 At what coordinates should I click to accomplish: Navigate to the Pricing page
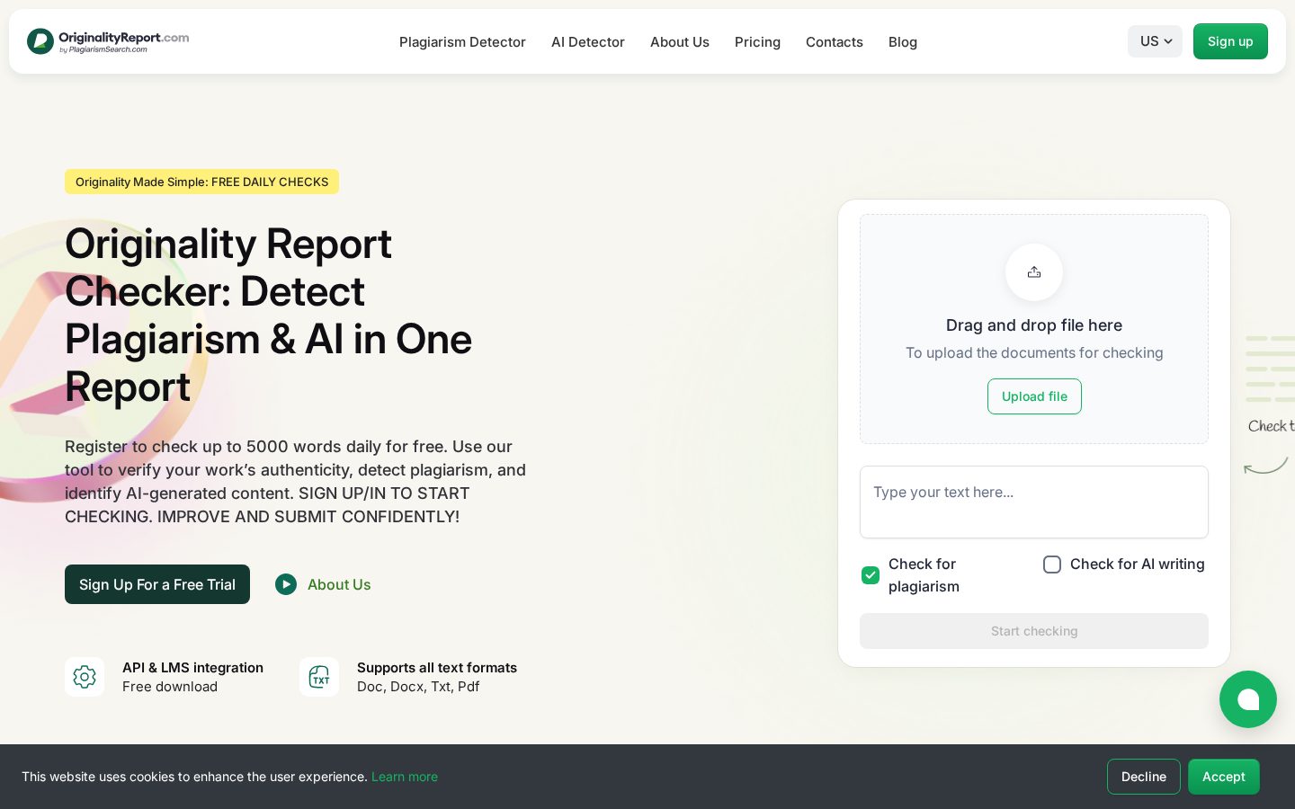coord(757,42)
